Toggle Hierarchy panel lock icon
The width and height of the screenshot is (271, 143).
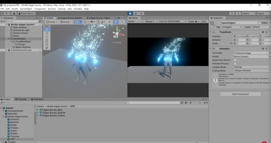tap(37, 18)
